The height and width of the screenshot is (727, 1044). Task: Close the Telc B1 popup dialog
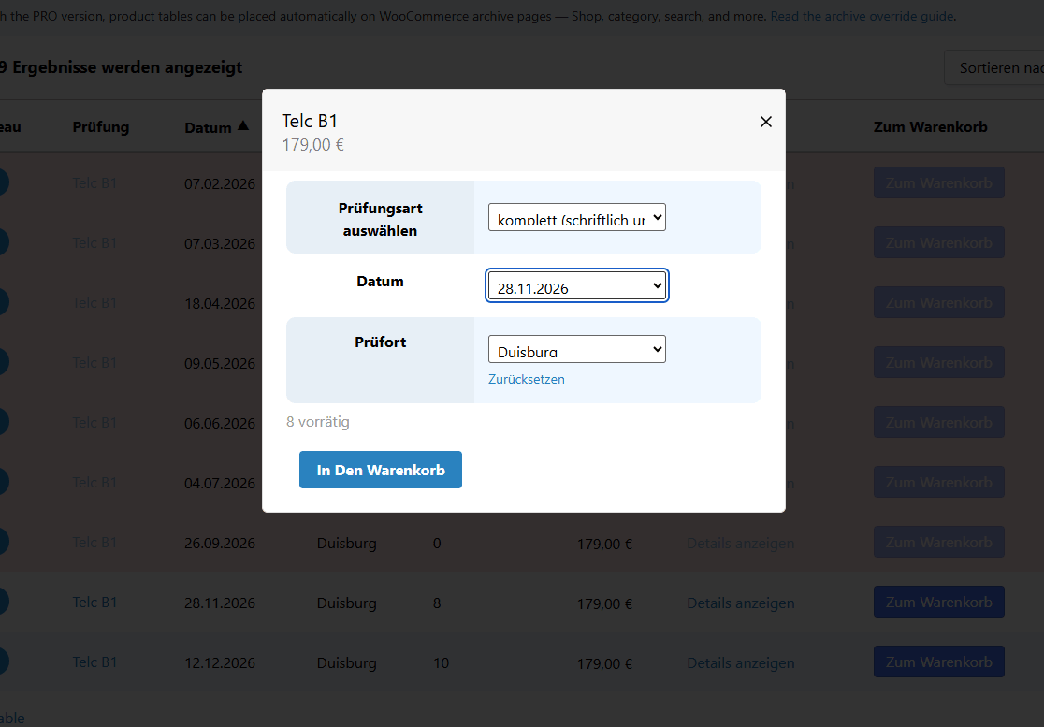(x=765, y=122)
